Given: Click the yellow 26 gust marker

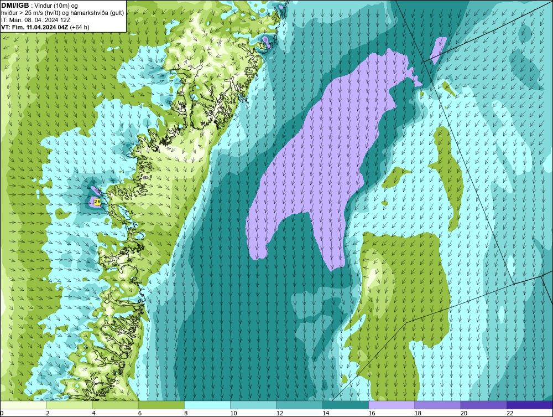Looking at the screenshot, I should [97, 202].
